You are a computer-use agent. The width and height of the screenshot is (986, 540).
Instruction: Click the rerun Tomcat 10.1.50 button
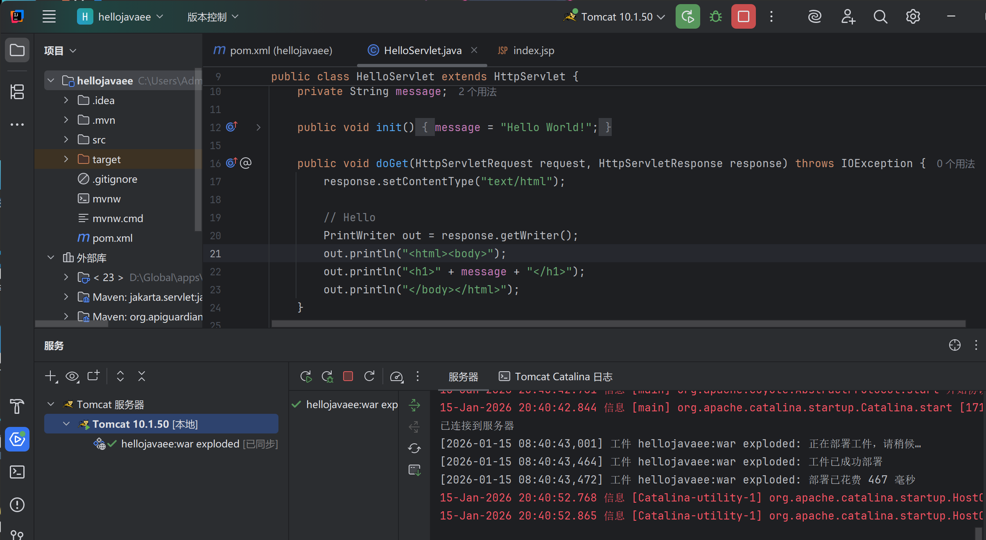click(687, 17)
